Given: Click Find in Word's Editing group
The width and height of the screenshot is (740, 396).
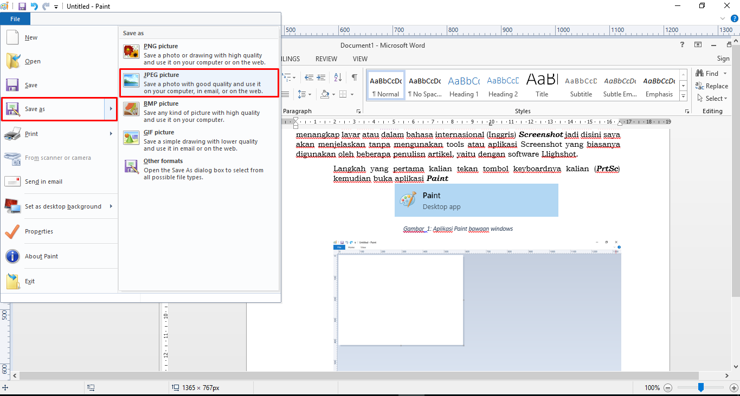Looking at the screenshot, I should tap(707, 73).
